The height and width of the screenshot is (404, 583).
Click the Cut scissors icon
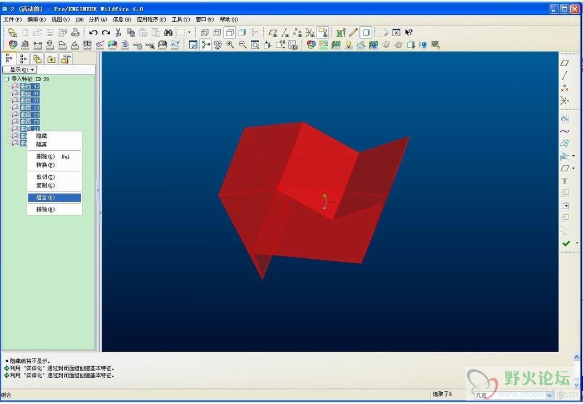(x=118, y=33)
